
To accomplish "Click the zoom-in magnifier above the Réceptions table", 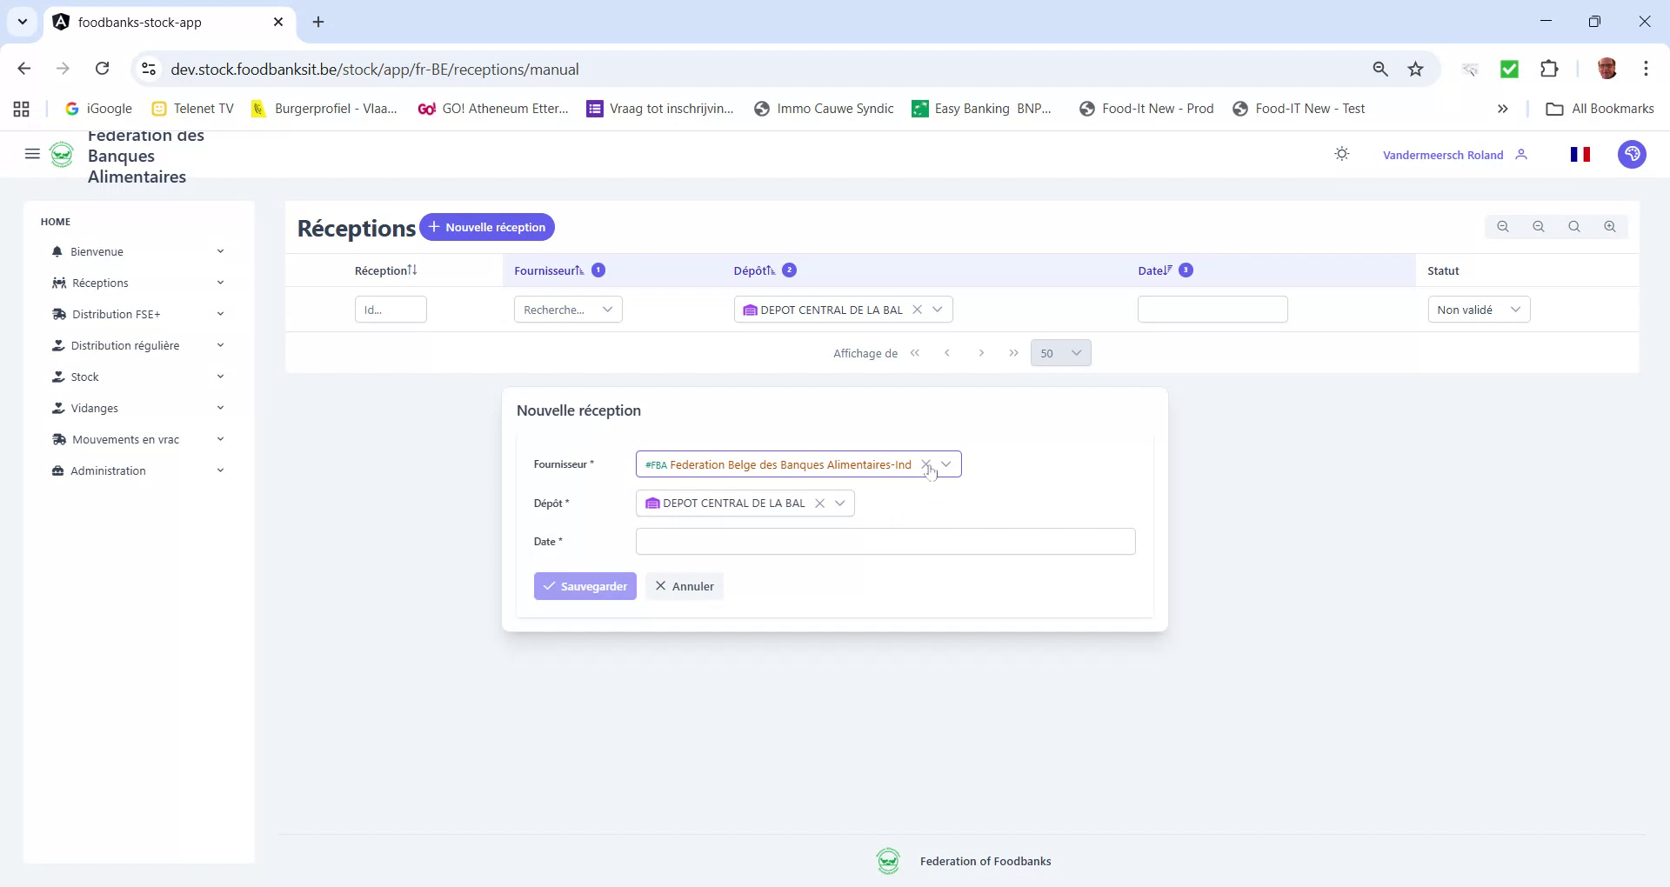I will (x=1610, y=226).
